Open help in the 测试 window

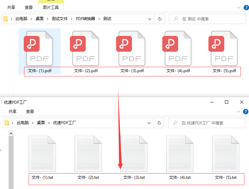tap(246, 8)
